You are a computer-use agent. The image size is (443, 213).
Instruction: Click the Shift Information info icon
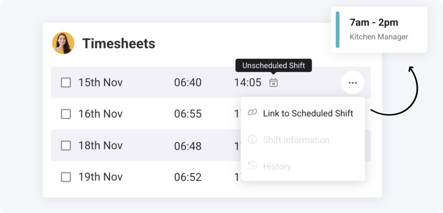pos(252,139)
